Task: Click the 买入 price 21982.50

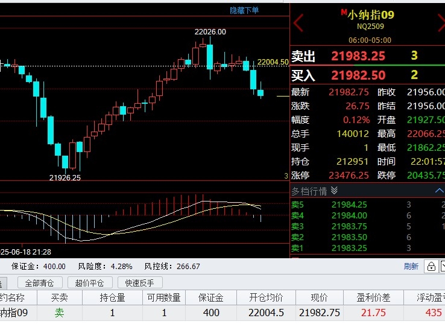Action: tap(358, 75)
